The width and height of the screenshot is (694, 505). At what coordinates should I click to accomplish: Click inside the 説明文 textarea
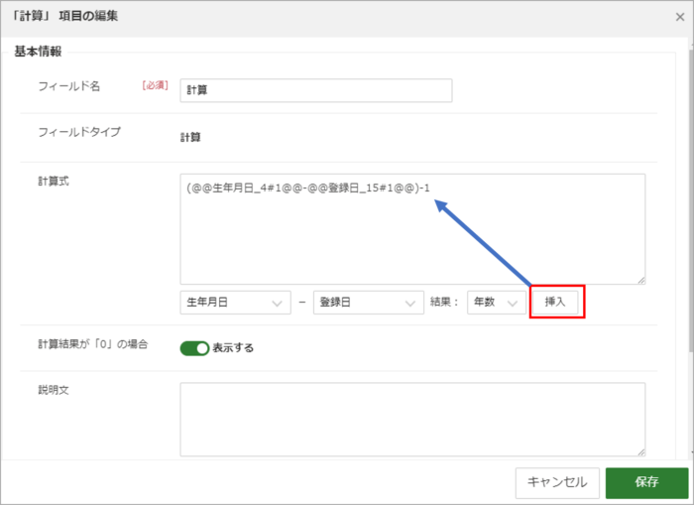412,420
